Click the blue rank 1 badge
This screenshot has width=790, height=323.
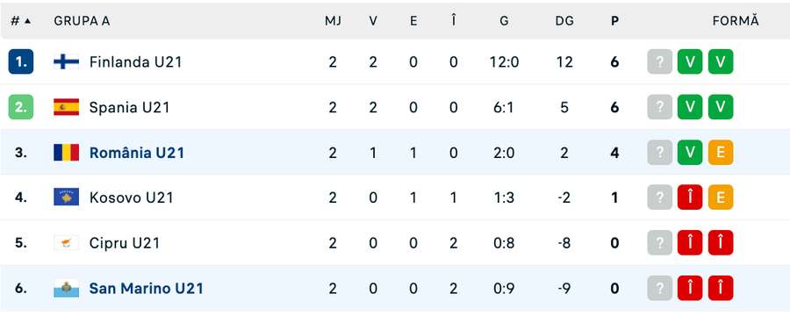point(21,62)
